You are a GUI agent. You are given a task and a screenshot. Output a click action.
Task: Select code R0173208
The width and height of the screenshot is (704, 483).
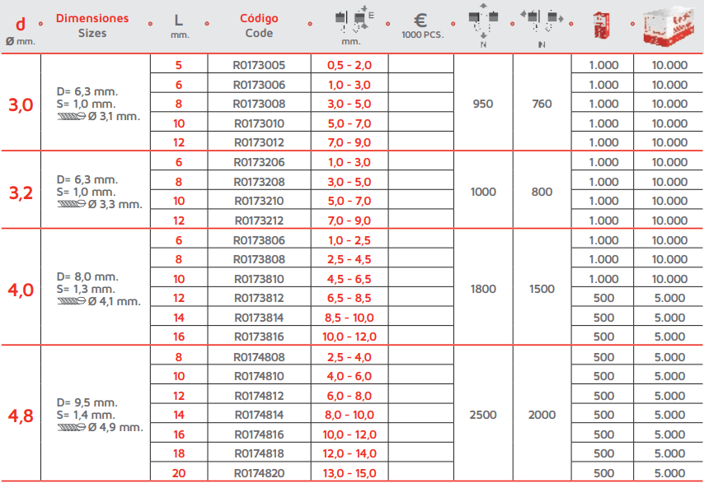pos(259,182)
